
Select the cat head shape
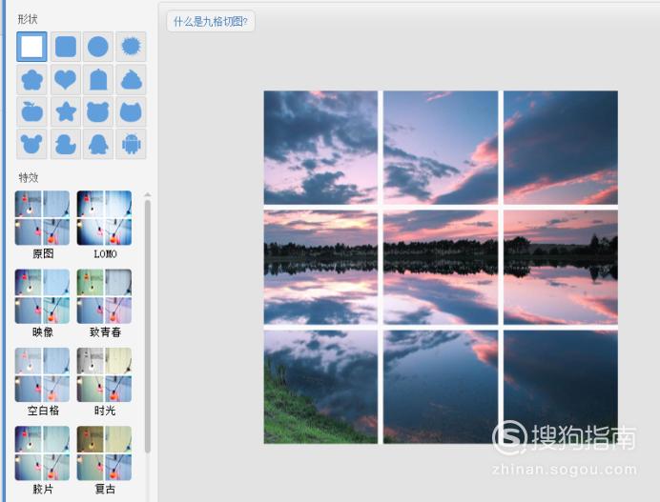click(131, 111)
